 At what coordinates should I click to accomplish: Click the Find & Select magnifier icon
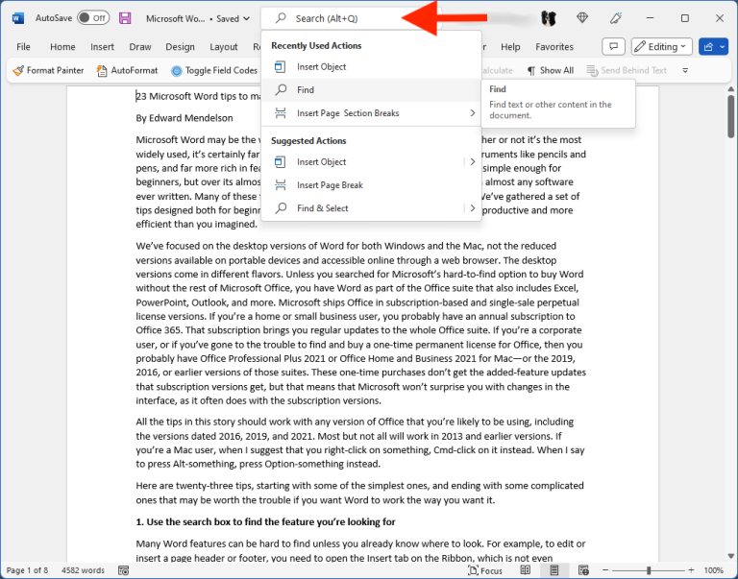281,207
